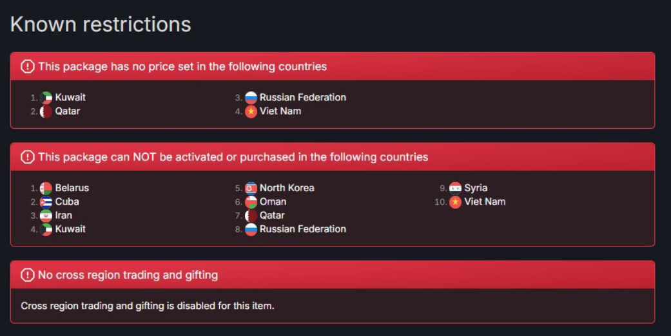
Task: Click the warning icon beside No cross region trading
Action: point(27,275)
